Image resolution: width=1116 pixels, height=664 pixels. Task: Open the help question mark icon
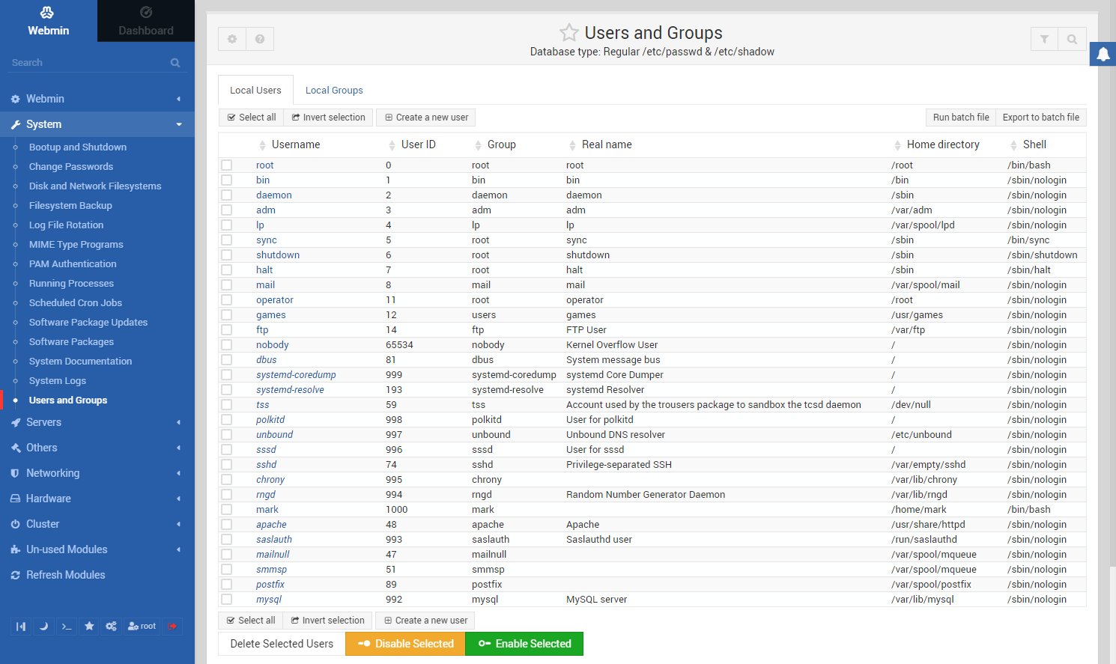coord(260,39)
